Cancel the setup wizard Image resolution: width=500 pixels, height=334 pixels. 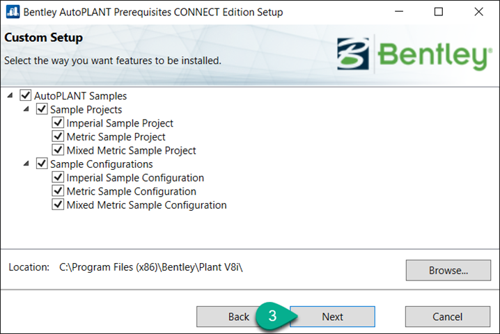click(x=447, y=317)
